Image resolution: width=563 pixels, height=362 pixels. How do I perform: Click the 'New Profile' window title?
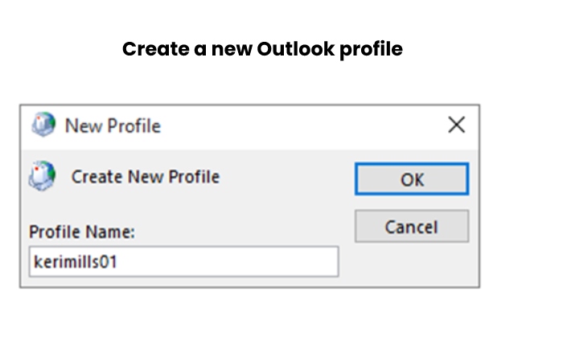(113, 125)
